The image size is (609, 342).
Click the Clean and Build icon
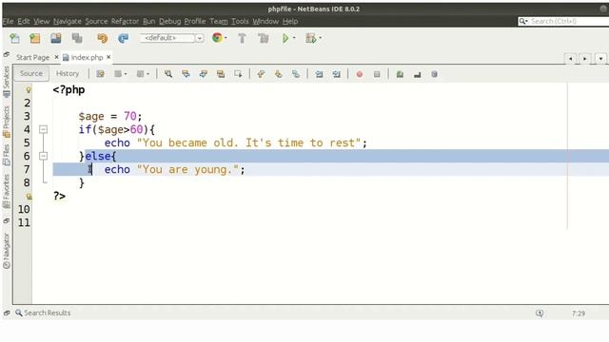pyautogui.click(x=264, y=38)
